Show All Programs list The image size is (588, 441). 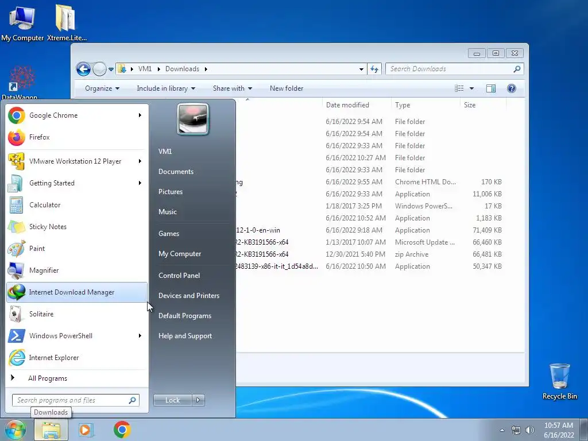pyautogui.click(x=77, y=378)
